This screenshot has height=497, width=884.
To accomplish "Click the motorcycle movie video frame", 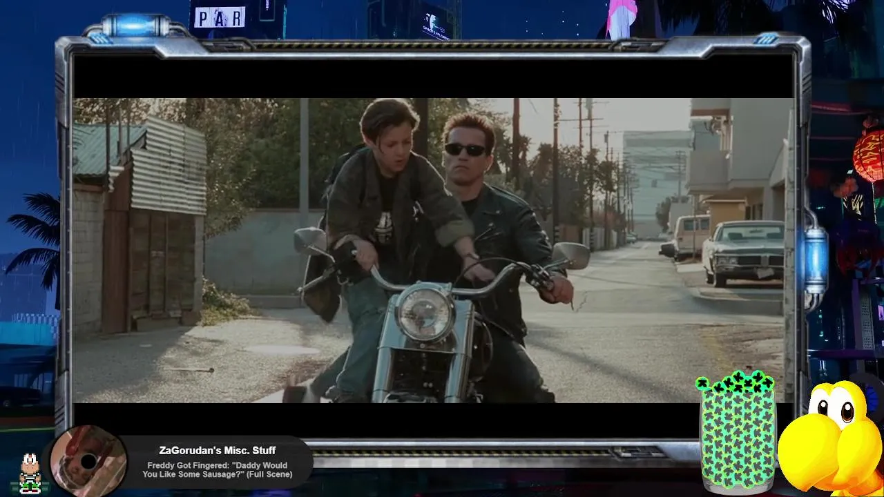I will [434, 250].
